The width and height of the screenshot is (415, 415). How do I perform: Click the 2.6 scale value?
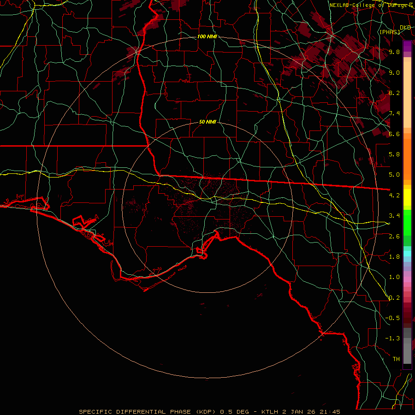tap(394, 236)
